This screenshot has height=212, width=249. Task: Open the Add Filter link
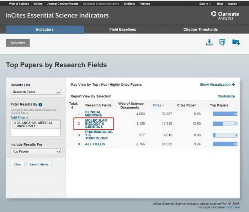[19, 117]
